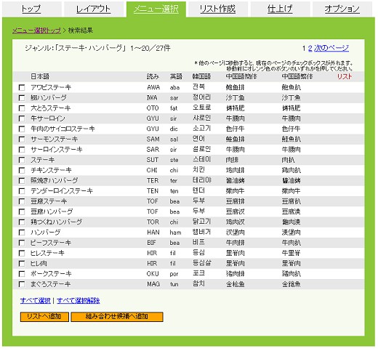This screenshot has height=351, width=378.
Task: Click the OKU reading cell
Action: [153, 274]
